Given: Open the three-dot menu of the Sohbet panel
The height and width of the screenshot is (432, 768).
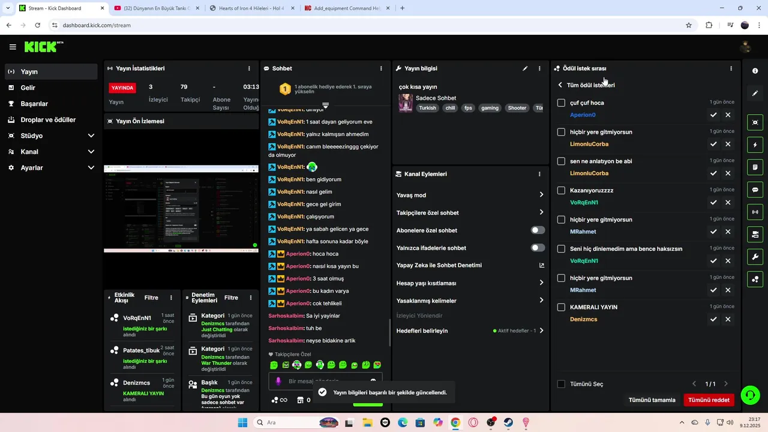Looking at the screenshot, I should click(381, 68).
